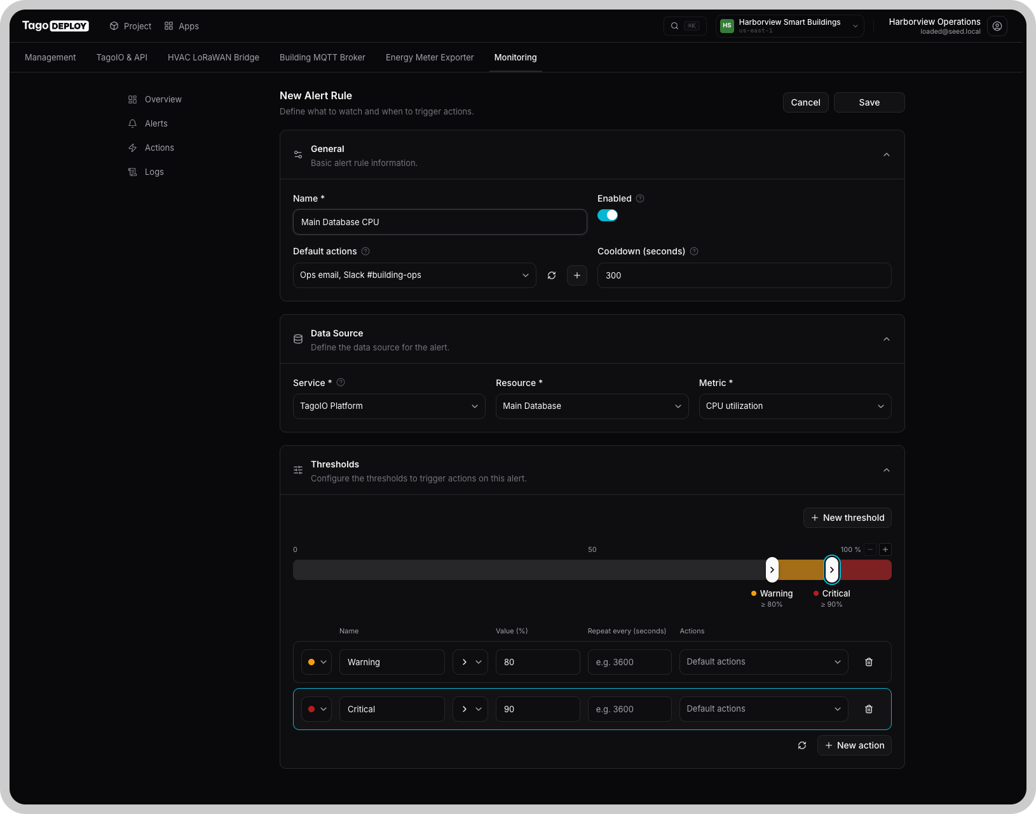Go to Actions in sidebar

click(151, 148)
